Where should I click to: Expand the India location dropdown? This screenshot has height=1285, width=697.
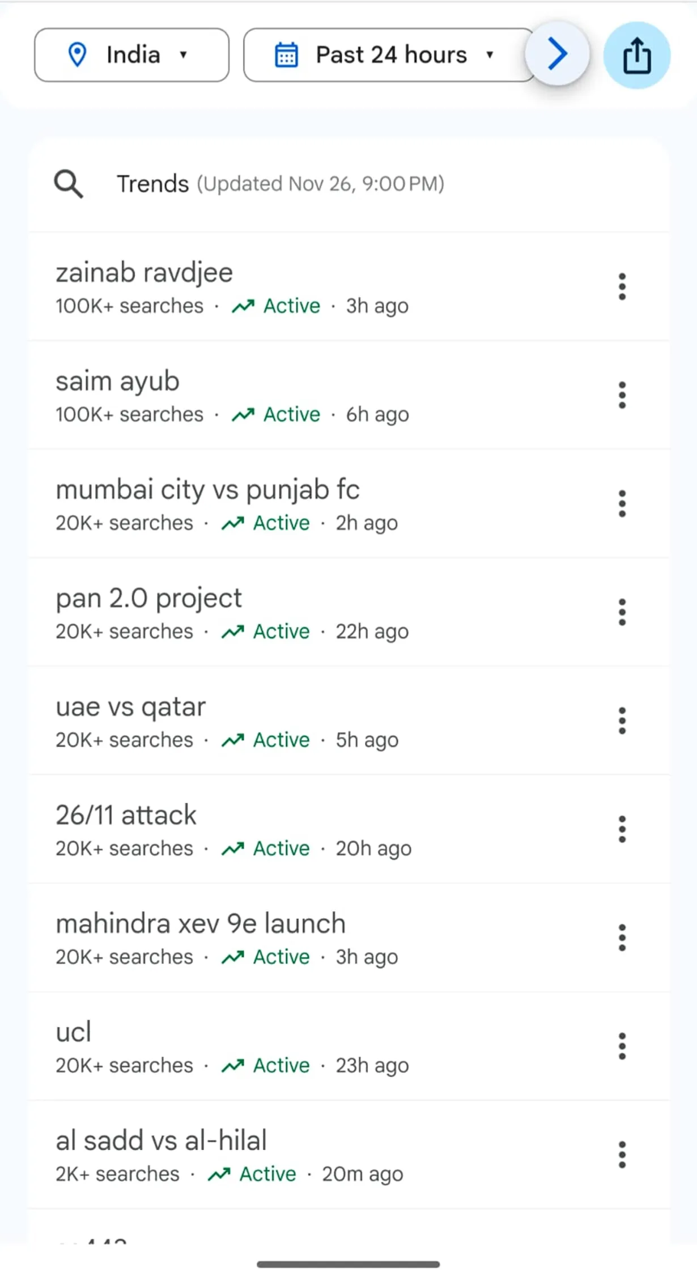[x=131, y=55]
